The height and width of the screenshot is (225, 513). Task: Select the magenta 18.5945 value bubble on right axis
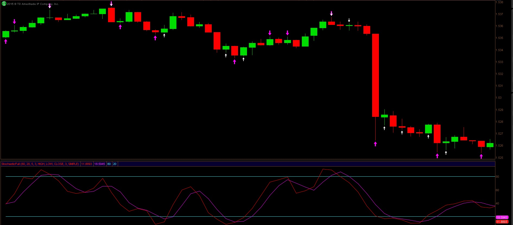pyautogui.click(x=502, y=217)
